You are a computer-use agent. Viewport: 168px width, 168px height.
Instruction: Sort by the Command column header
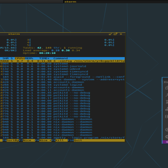coord(60,58)
